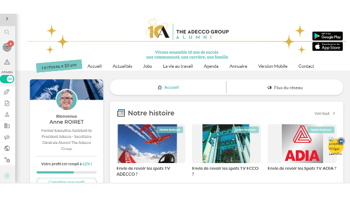Open the profile avatar with notification badge
350x197 pixels.
tap(7, 47)
